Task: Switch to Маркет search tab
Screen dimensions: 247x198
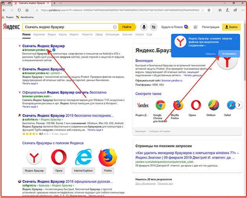Action: (x=74, y=34)
